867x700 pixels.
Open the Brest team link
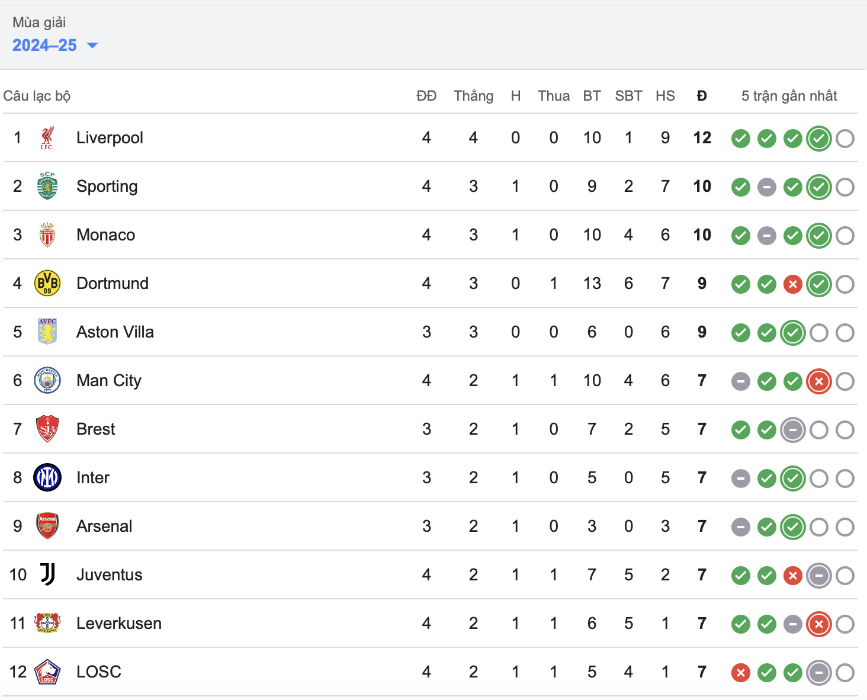[x=96, y=429]
